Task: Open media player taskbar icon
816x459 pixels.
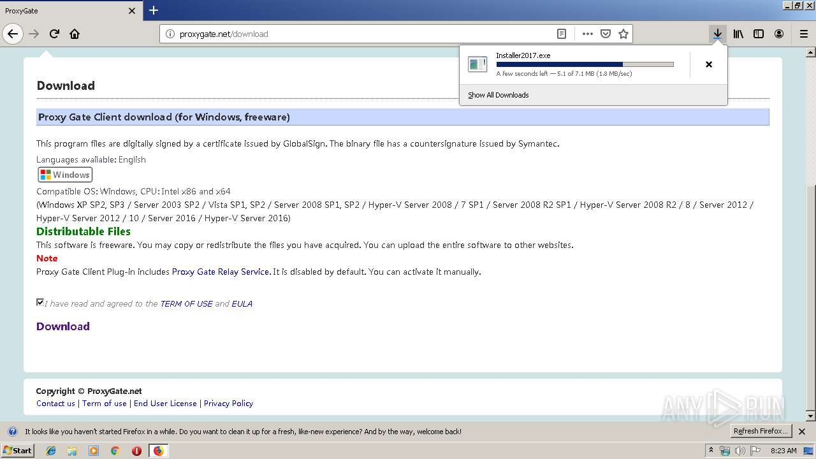Action: tap(94, 451)
